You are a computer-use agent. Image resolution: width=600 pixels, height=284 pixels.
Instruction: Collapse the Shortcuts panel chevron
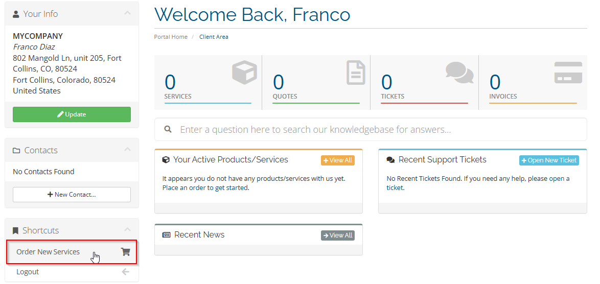pos(127,230)
